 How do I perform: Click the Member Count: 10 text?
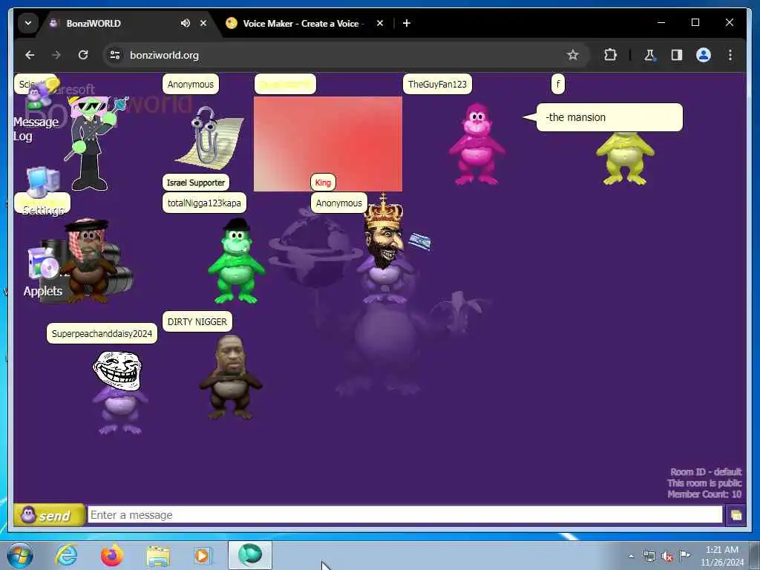click(704, 494)
